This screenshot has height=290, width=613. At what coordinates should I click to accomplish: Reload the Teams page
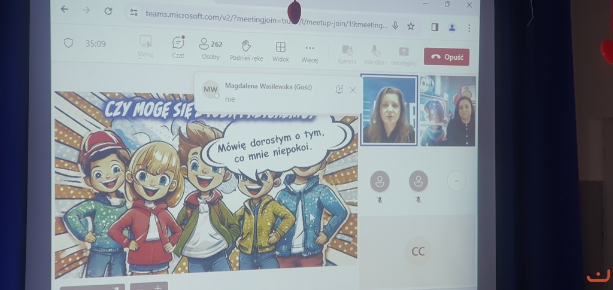108,11
